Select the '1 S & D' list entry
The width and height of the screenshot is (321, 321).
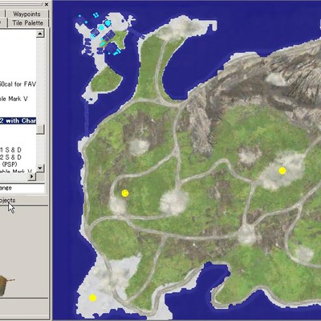pos(10,150)
